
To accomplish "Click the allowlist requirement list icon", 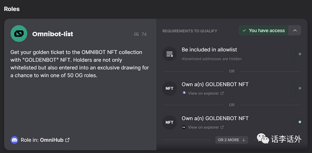I will coord(169,54).
